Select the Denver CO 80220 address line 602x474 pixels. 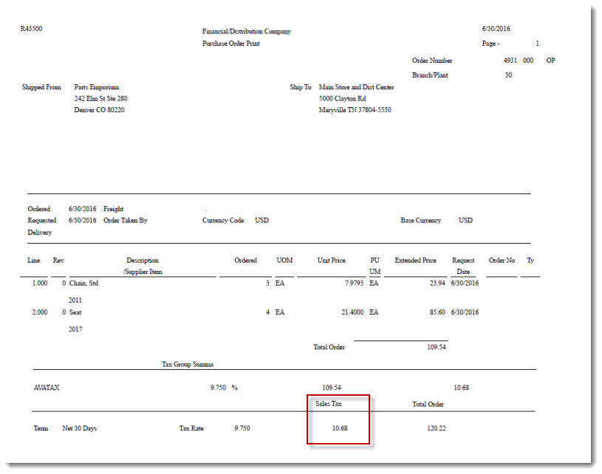coord(99,110)
